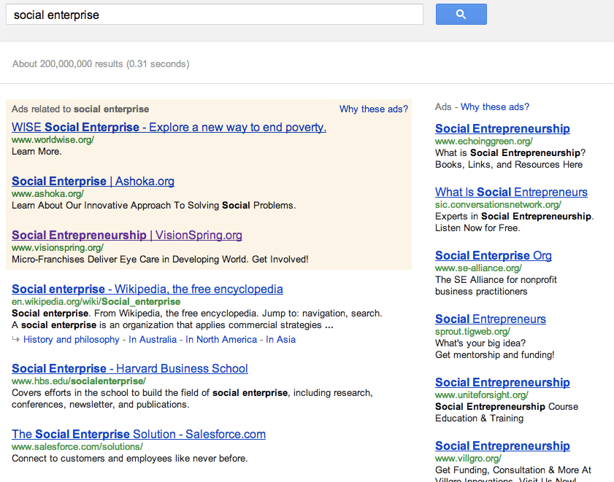Click the "Ads related to social enterprise" label
The width and height of the screenshot is (614, 482).
pyautogui.click(x=80, y=109)
